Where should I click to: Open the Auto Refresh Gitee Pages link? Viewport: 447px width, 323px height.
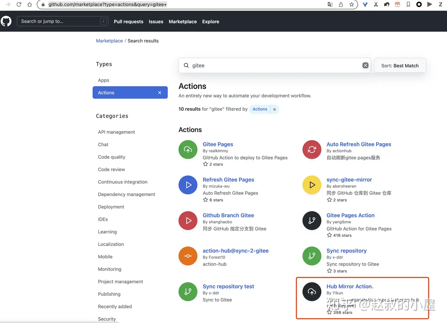[x=359, y=144]
